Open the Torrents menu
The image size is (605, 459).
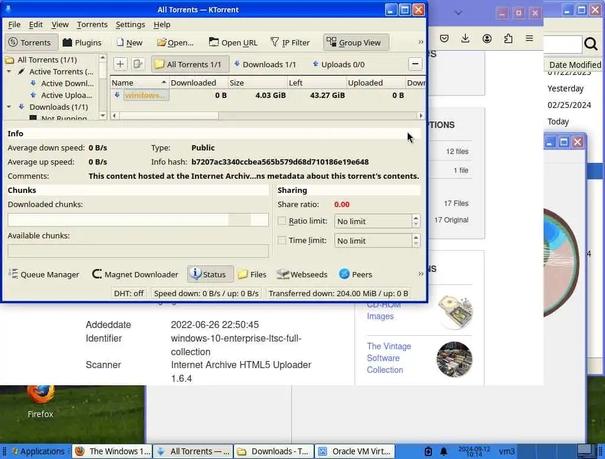92,24
